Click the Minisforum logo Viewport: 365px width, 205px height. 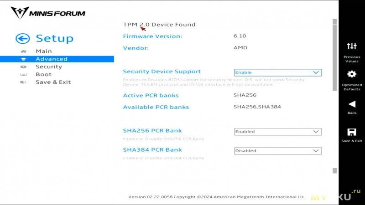(x=48, y=13)
